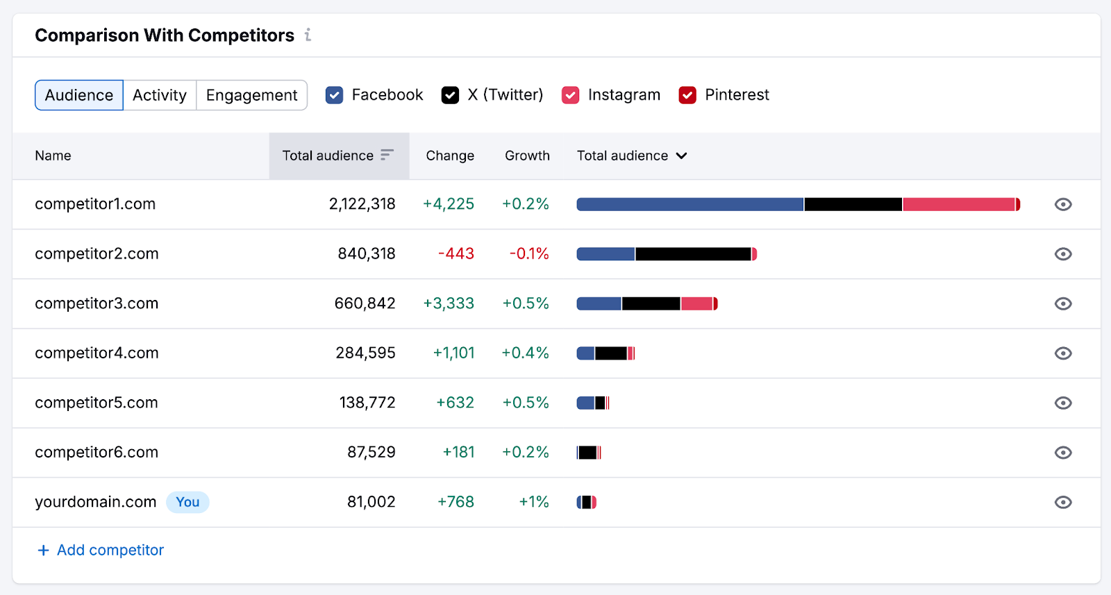Click plus icon next to Add competitor
The image size is (1111, 595).
pos(43,550)
